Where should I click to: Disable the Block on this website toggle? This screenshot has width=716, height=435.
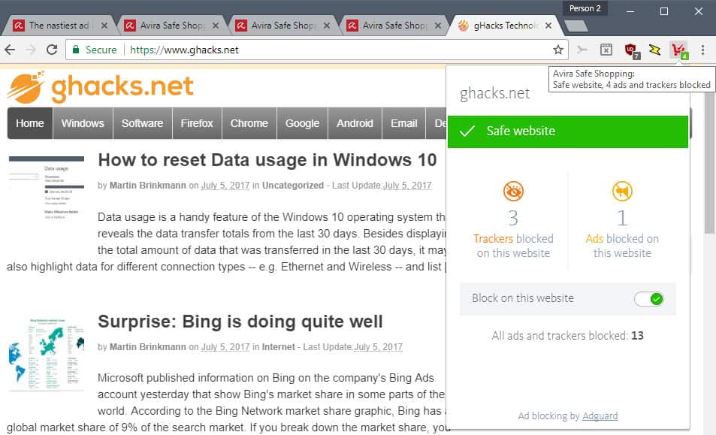coord(649,298)
